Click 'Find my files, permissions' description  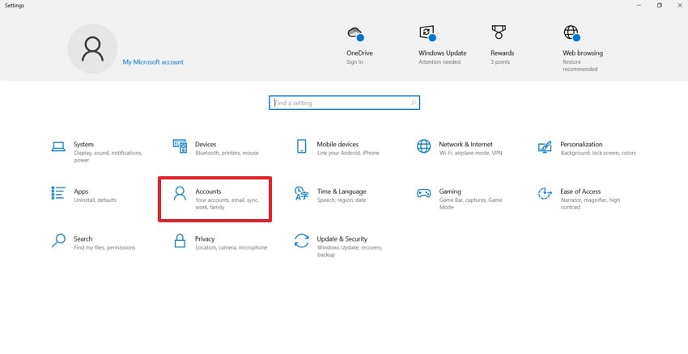tap(104, 247)
